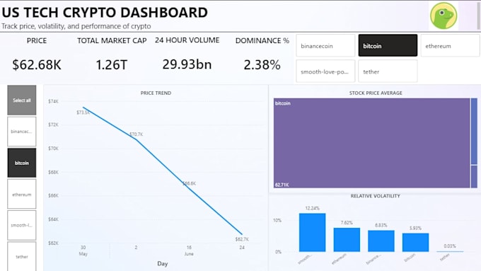The height and width of the screenshot is (271, 481).
Task: Click the PRICE TREND chart title
Action: point(156,93)
